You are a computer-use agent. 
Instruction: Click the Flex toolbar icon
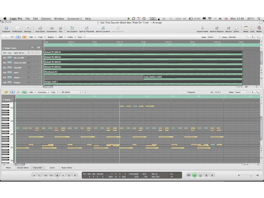61,29
